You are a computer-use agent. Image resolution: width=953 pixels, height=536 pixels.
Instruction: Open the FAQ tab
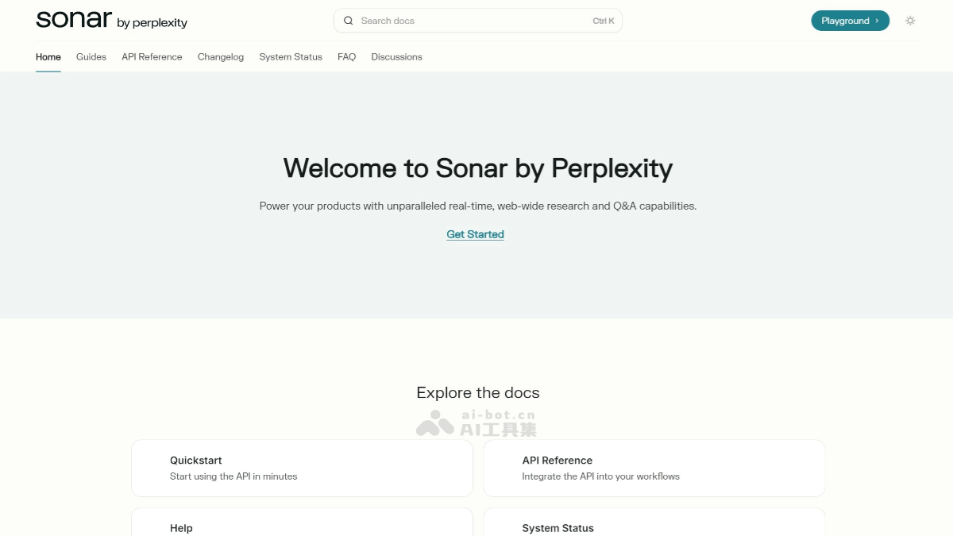coord(346,56)
